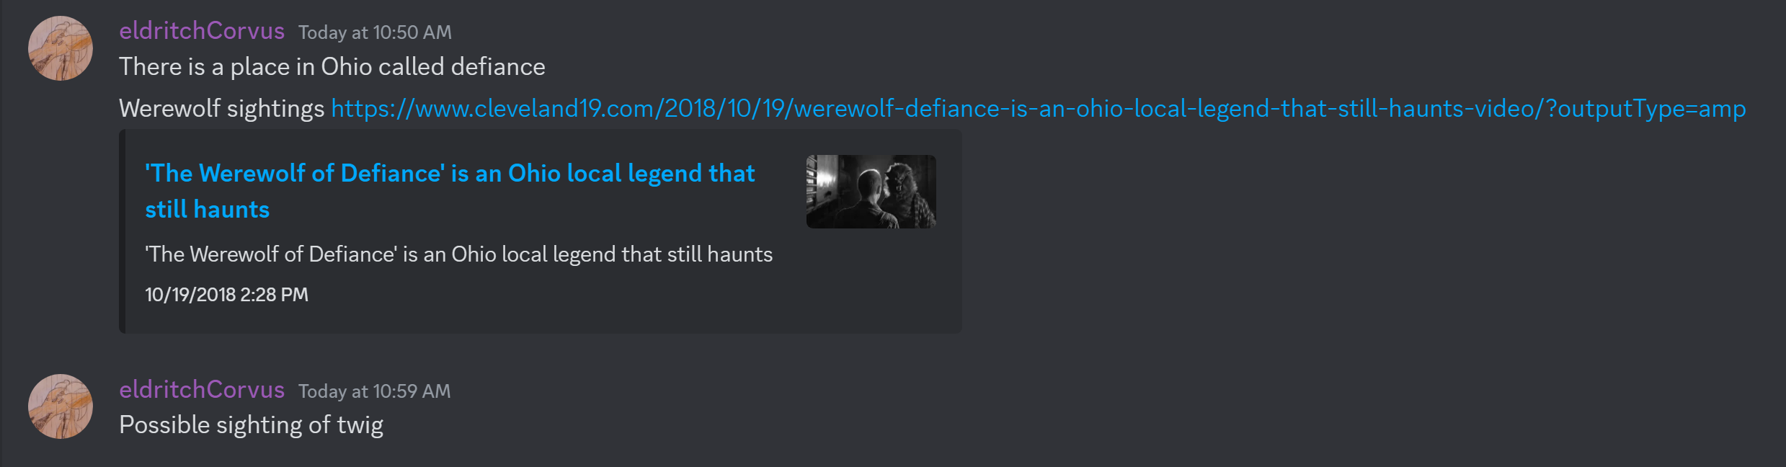
Task: Click the 'Today at 10:59 AM' timestamp
Action: coord(375,391)
